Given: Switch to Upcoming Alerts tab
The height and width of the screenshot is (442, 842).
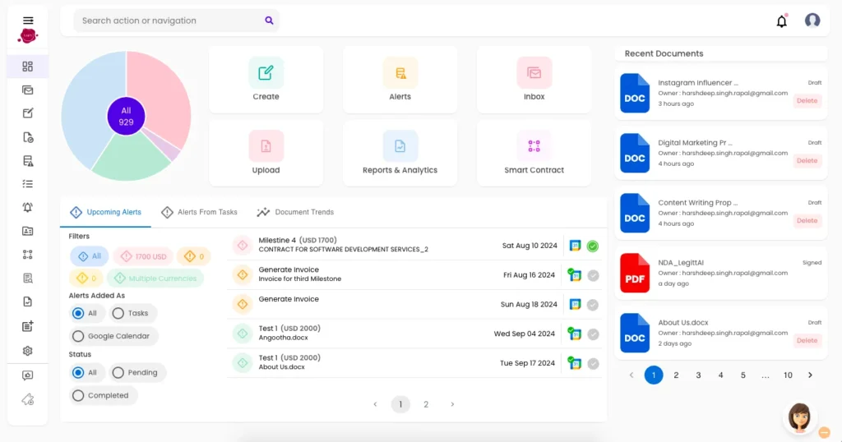Looking at the screenshot, I should [106, 212].
